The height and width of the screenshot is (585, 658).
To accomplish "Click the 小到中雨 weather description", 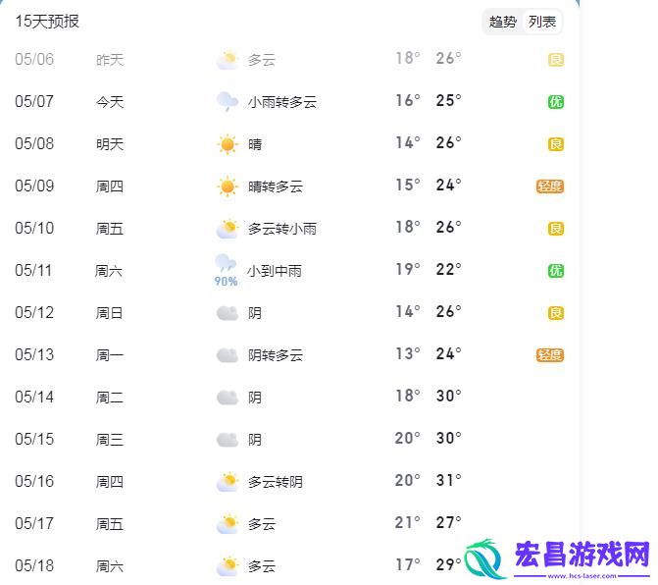I will [274, 271].
